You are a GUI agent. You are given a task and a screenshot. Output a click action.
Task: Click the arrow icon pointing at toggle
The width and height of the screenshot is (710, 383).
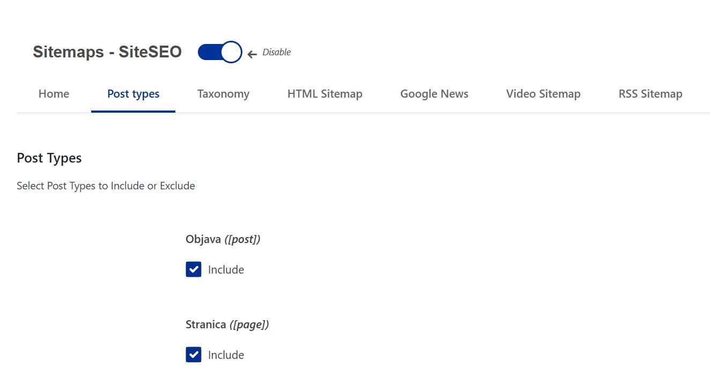pos(251,53)
